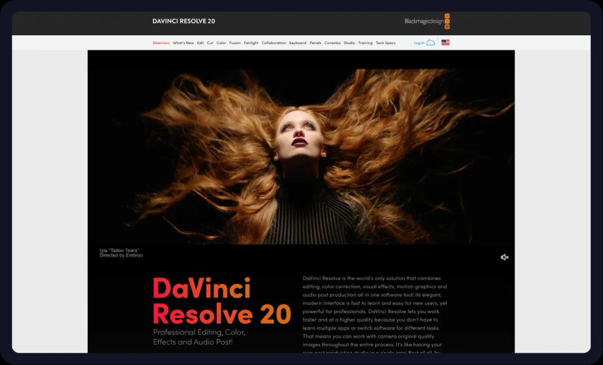Click the cloud icon beside Log In

click(430, 42)
